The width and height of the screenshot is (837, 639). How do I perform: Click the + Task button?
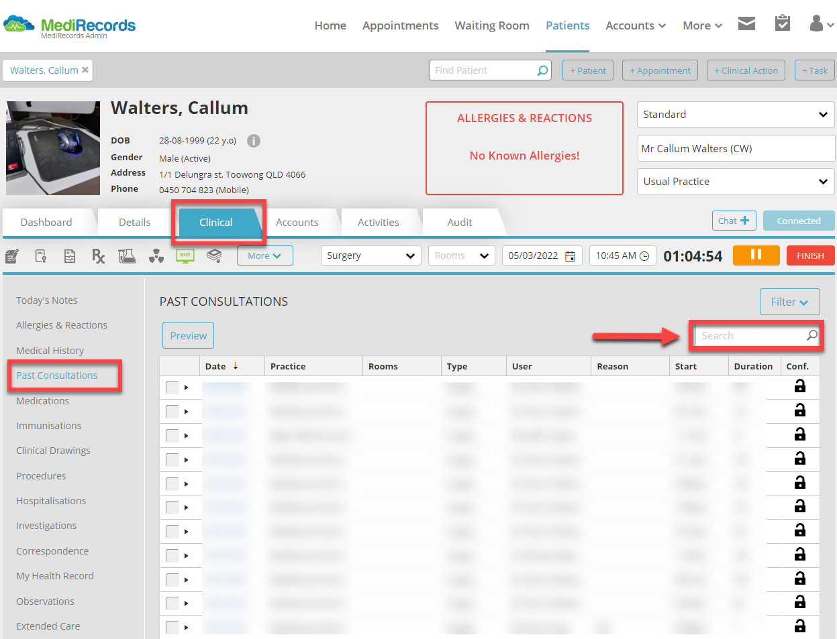[815, 70]
